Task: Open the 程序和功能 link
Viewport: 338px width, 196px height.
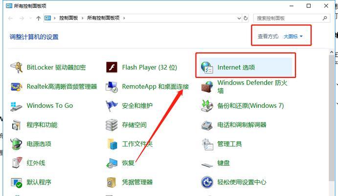Action: [x=42, y=125]
